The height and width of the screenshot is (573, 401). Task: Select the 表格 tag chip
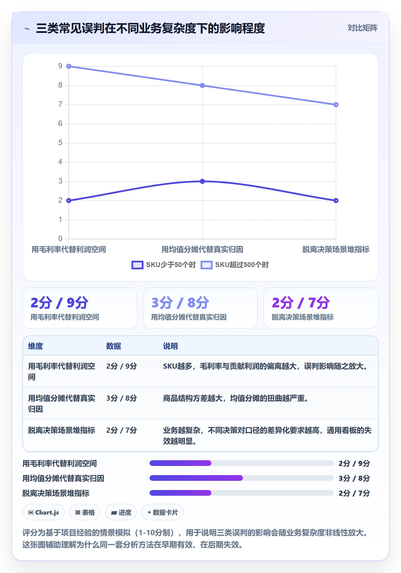coord(85,512)
